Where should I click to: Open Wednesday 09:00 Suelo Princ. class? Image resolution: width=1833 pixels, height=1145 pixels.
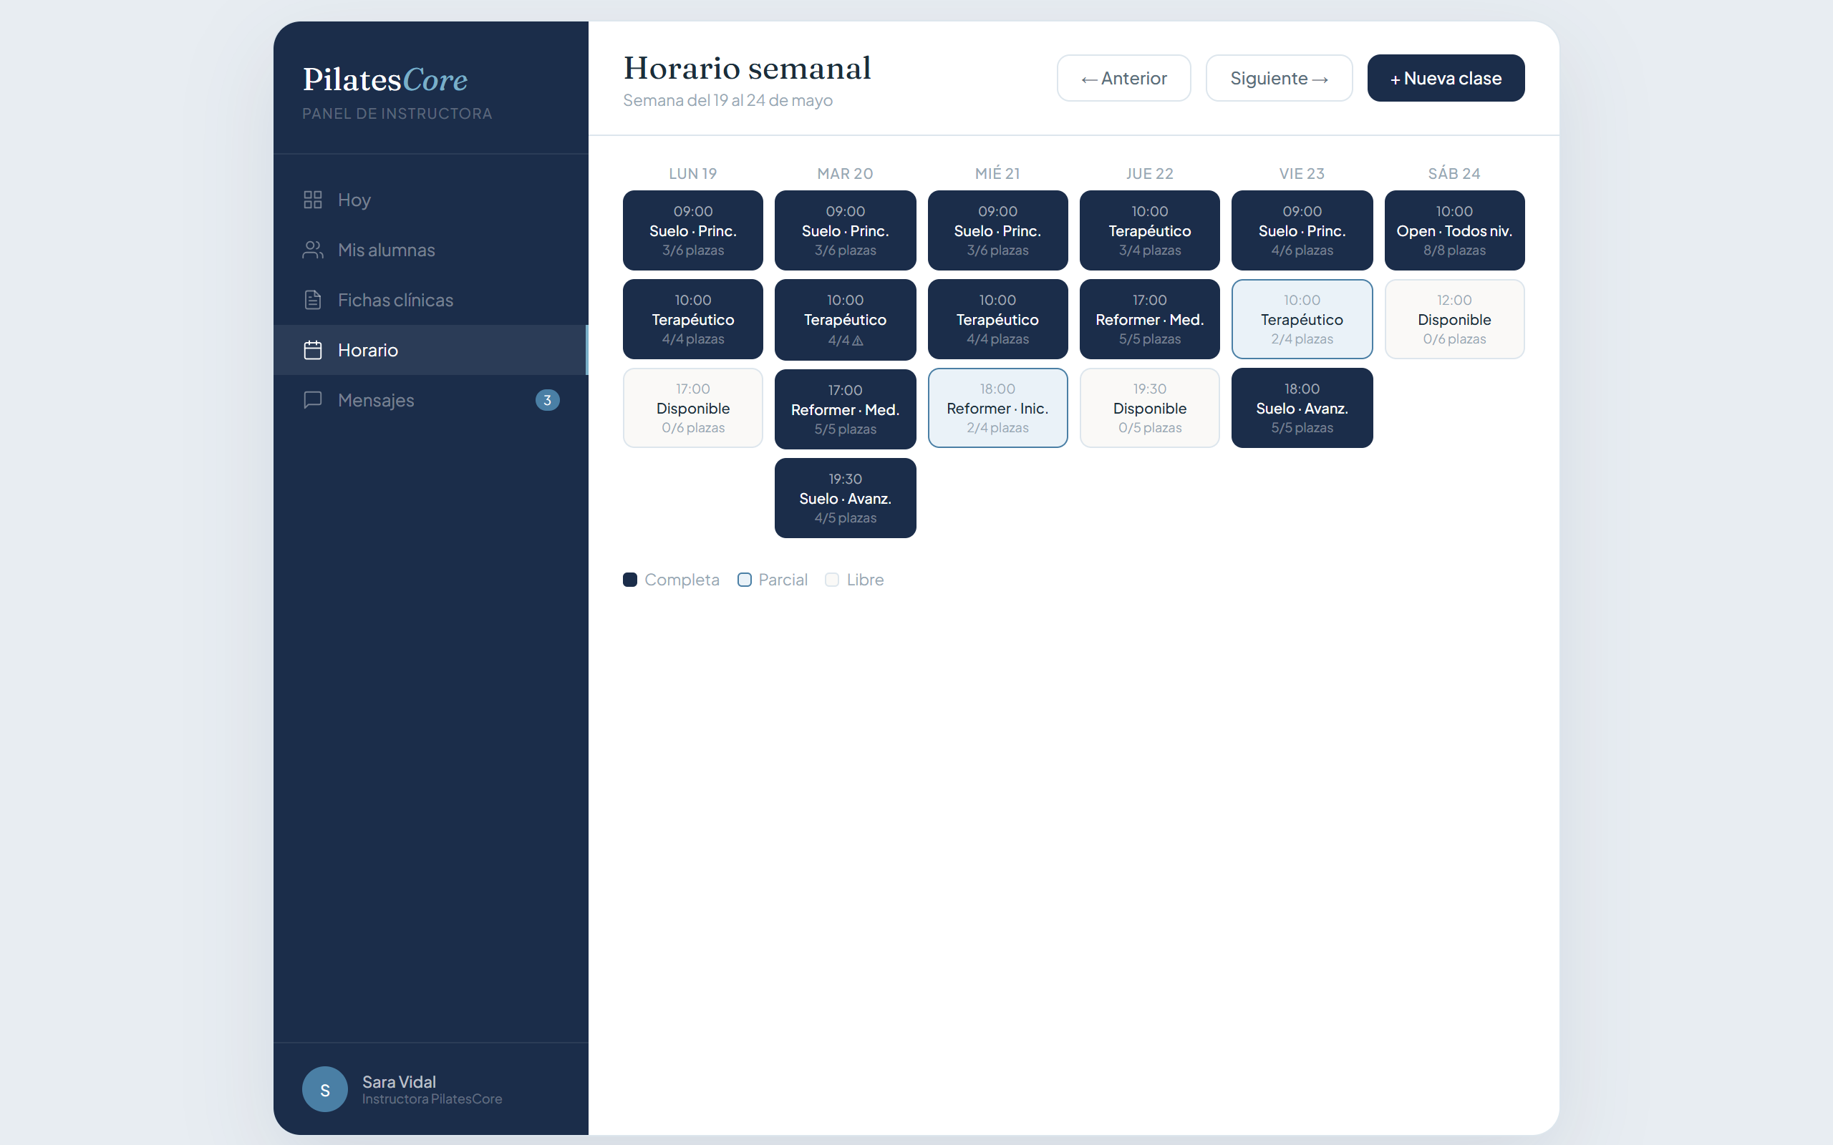point(997,230)
